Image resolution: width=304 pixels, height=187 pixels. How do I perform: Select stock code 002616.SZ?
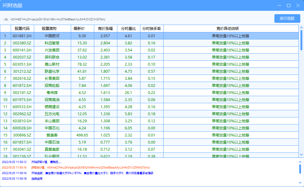click(x=22, y=78)
